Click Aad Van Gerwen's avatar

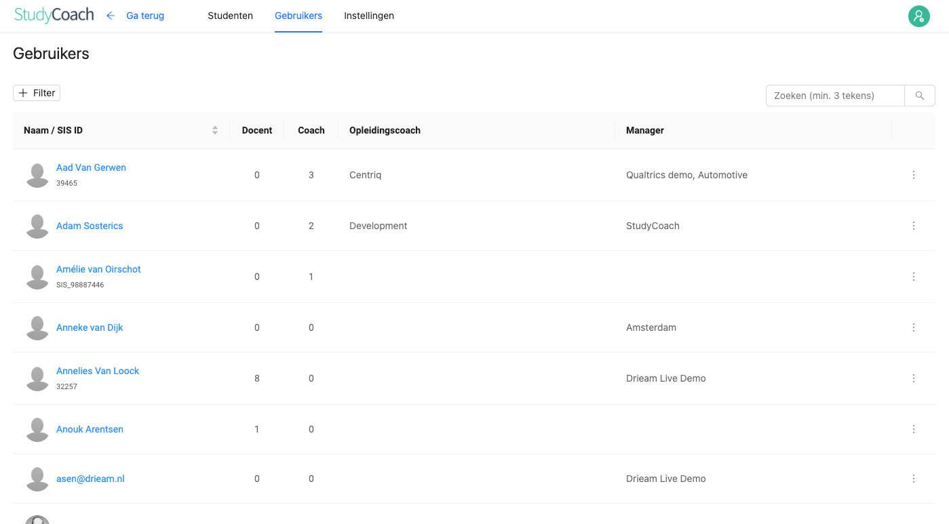pos(37,175)
